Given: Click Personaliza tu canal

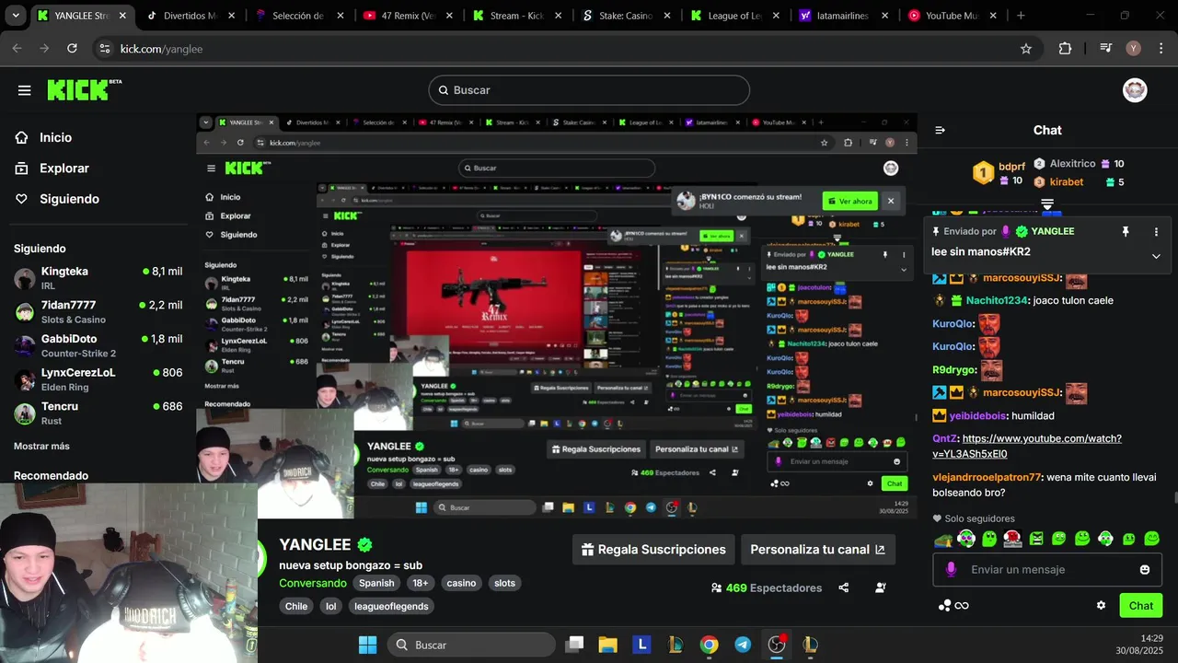Looking at the screenshot, I should coord(817,550).
